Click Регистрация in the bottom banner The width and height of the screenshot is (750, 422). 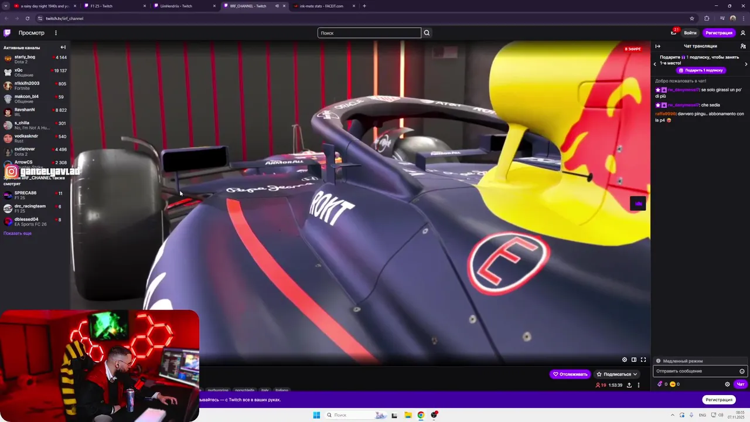pos(719,400)
